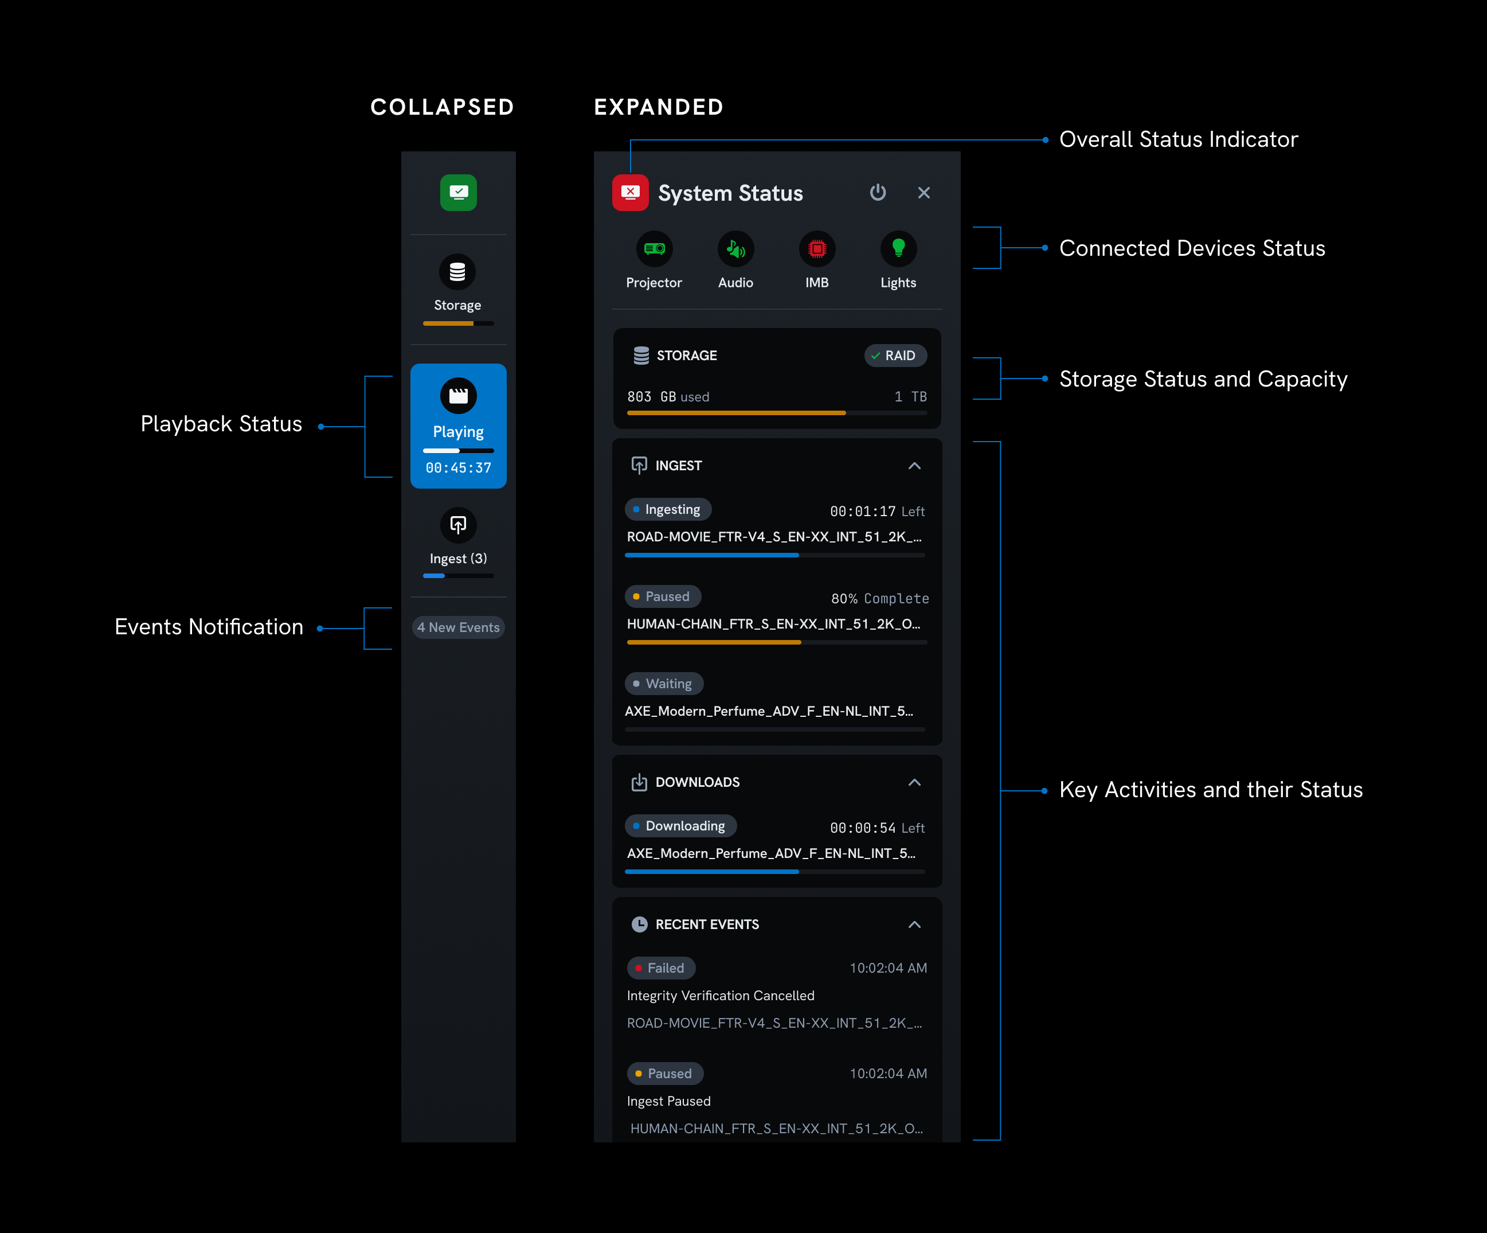The image size is (1487, 1233).
Task: Click the ROAD-MOVIE ingest progress bar
Action: pyautogui.click(x=776, y=555)
